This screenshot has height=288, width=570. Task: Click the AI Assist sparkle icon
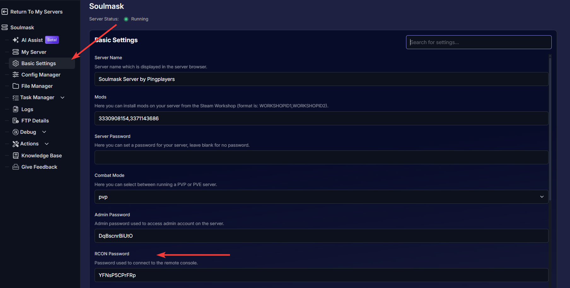(15, 40)
